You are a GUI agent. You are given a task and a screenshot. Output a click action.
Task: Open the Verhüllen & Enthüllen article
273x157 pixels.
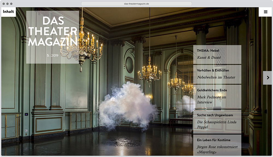pyautogui.click(x=213, y=70)
